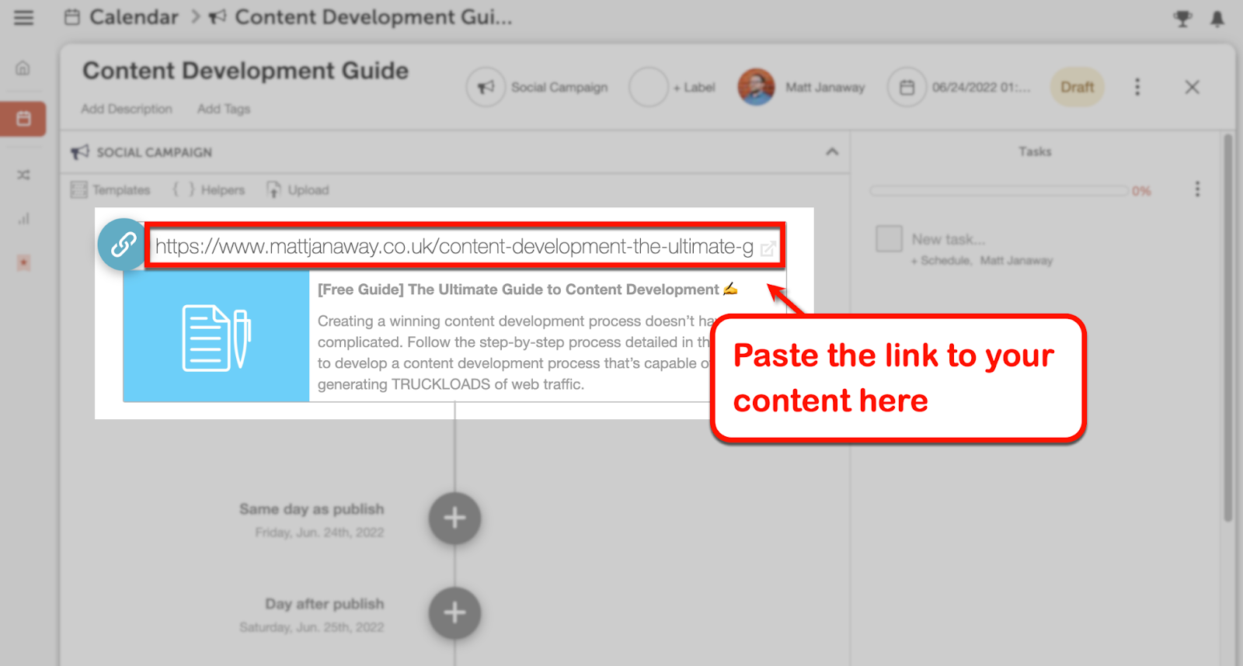Viewport: 1243px width, 666px height.
Task: Click the Free Guide link preview title
Action: pos(527,290)
